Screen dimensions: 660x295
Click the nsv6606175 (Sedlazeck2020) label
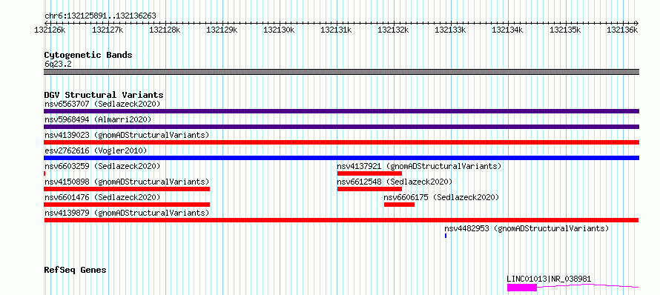click(x=441, y=197)
